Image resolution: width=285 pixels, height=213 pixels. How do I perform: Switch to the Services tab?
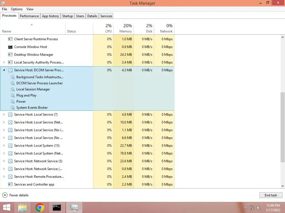point(106,16)
